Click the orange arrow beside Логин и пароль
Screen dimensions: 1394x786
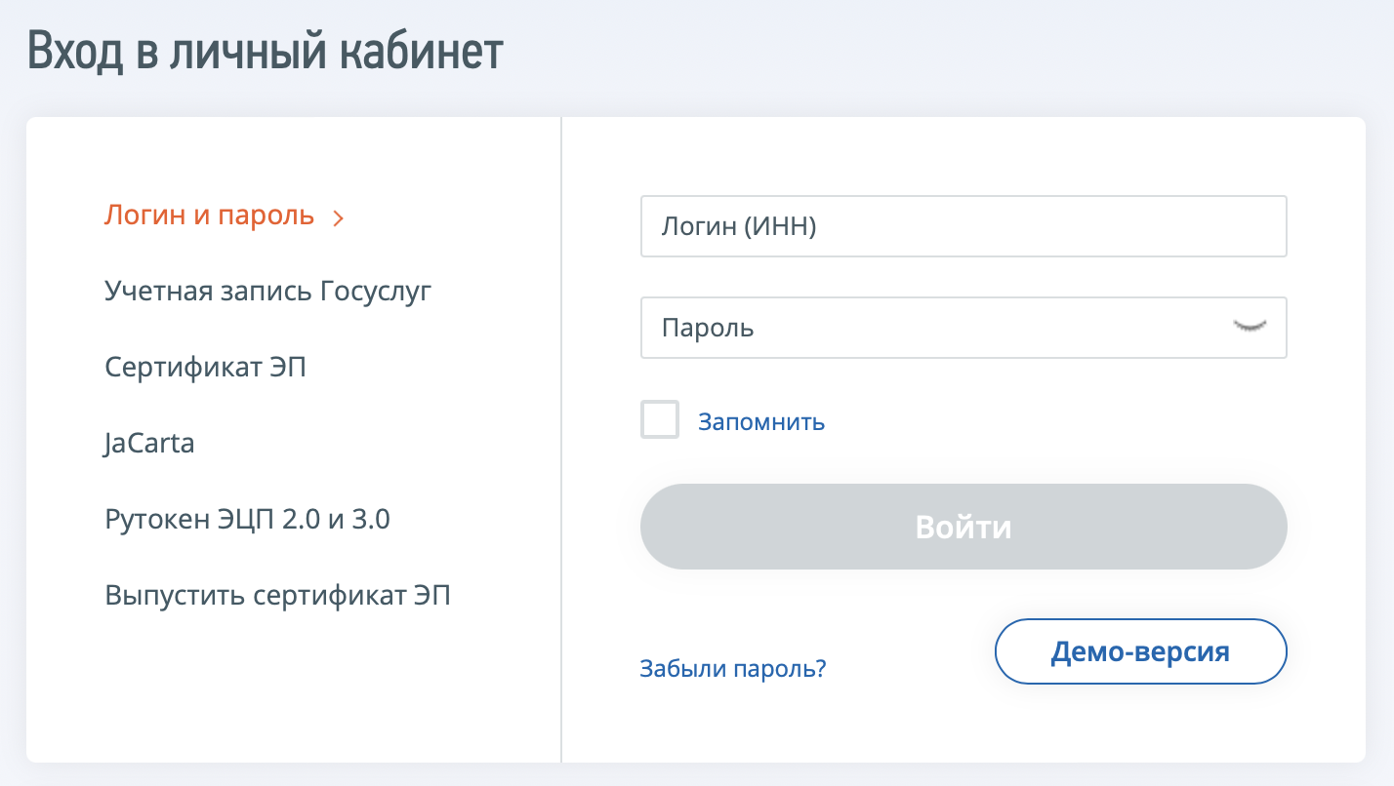pos(338,218)
